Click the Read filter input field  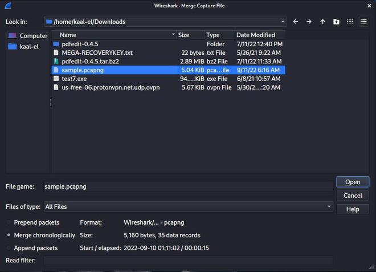pos(188,261)
